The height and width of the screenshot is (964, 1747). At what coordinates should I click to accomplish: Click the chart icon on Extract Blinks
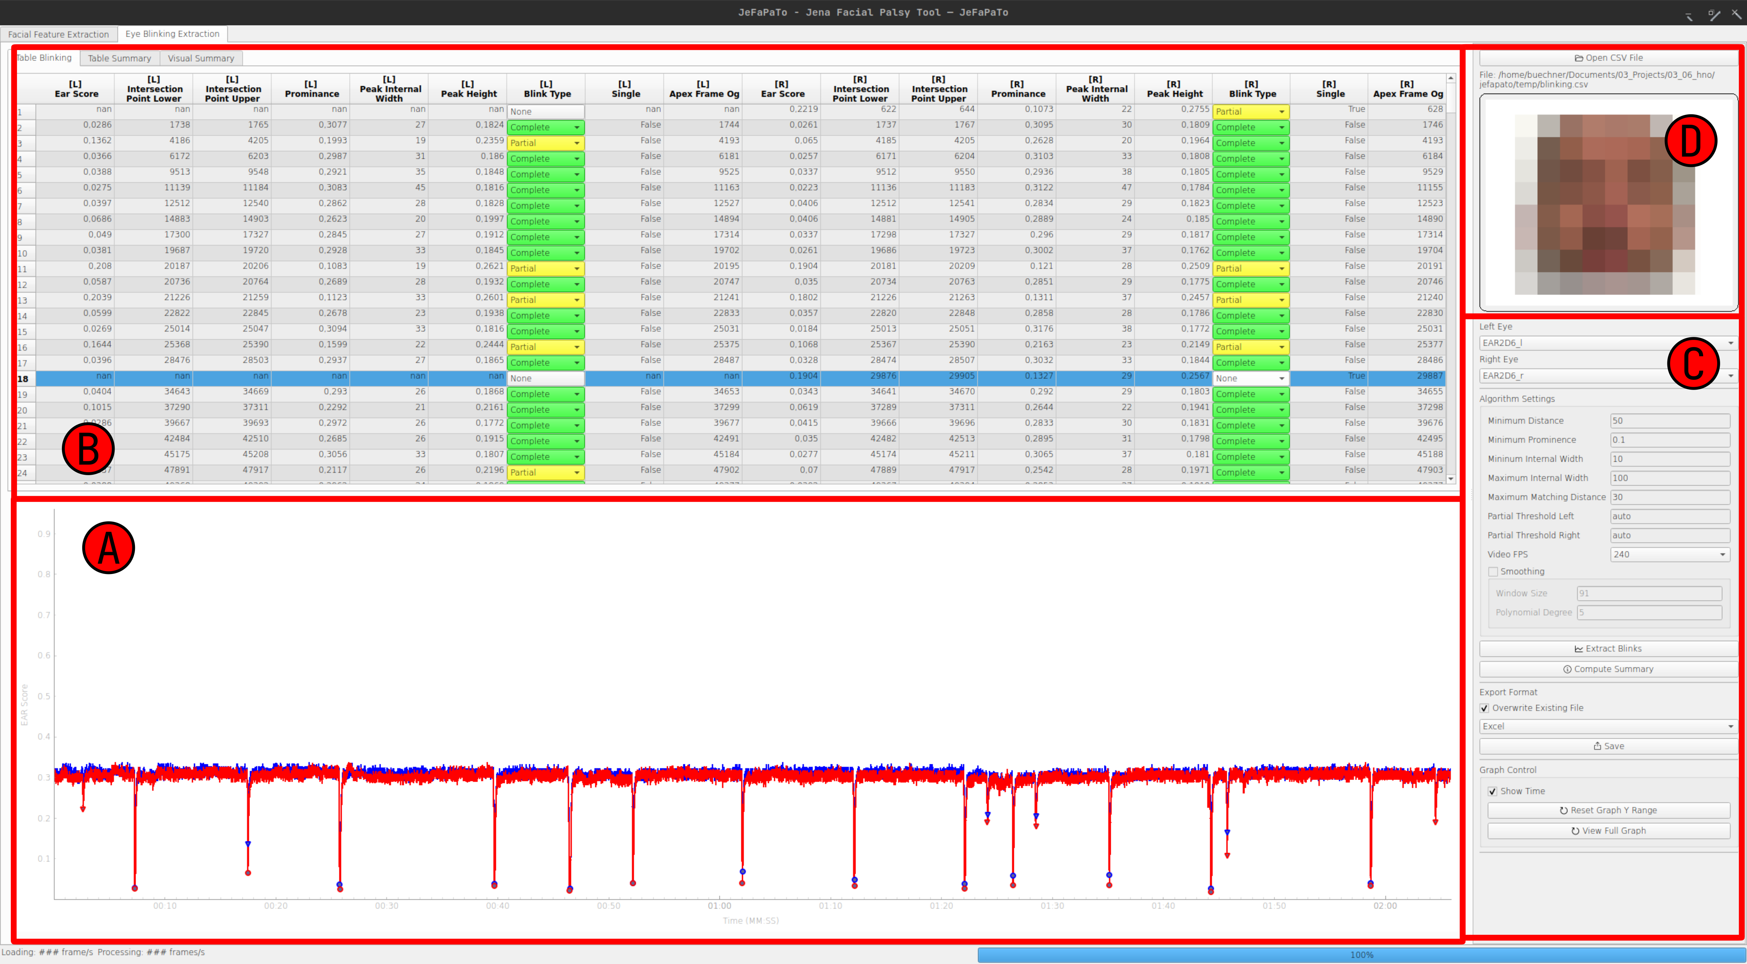click(1578, 649)
